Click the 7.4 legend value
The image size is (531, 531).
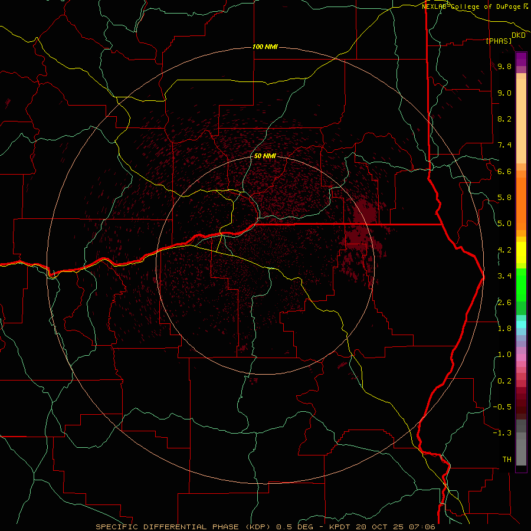click(504, 145)
